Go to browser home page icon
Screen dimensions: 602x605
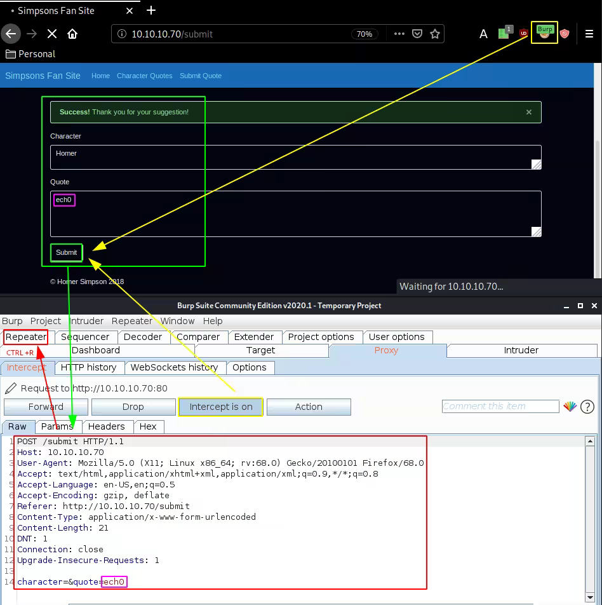[72, 34]
